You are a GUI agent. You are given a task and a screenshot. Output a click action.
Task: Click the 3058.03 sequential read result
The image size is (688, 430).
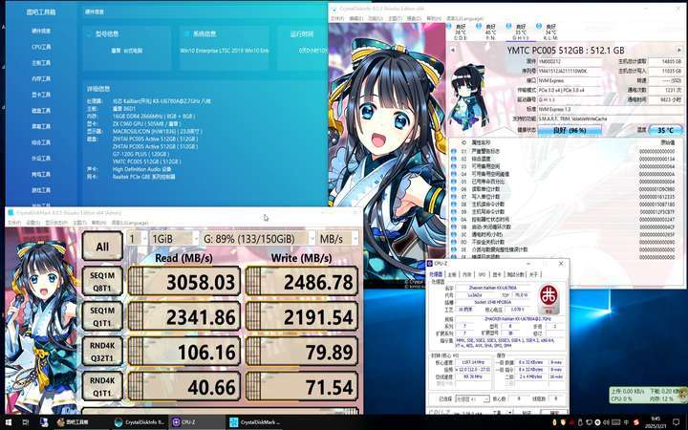183,281
